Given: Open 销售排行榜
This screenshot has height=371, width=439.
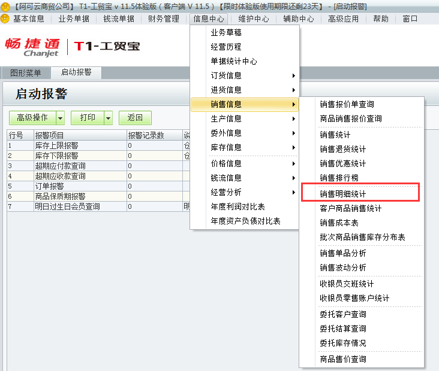Looking at the screenshot, I should tap(362, 178).
